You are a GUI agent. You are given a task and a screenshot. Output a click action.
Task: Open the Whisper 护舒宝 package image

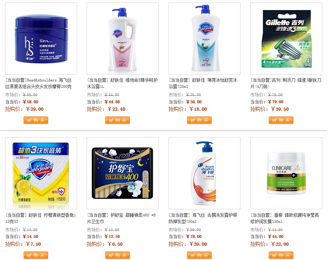coord(123,173)
